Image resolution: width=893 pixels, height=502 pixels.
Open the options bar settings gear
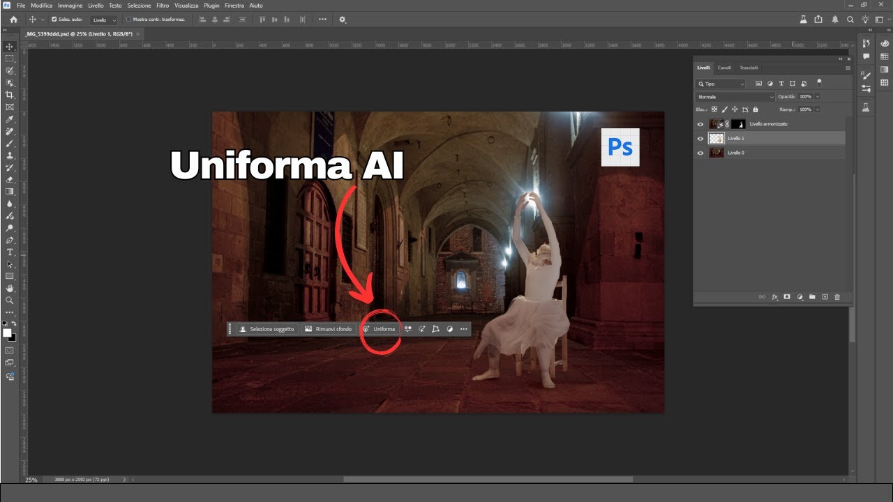click(x=343, y=20)
